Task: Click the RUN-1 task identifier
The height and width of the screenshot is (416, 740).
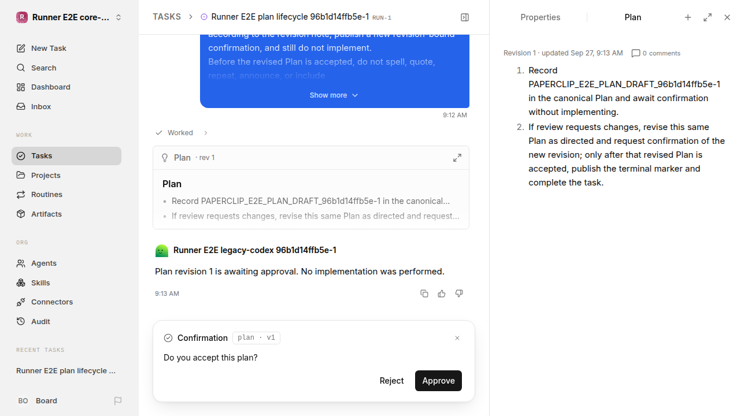Action: (382, 18)
